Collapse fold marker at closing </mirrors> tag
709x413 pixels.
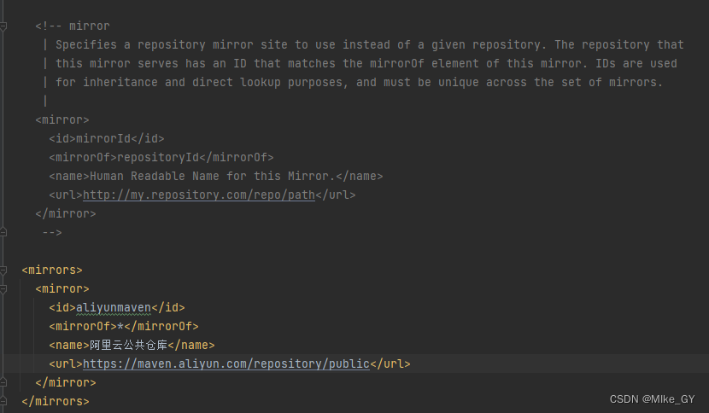click(x=4, y=401)
